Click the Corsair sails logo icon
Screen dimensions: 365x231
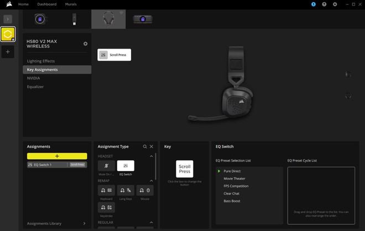pyautogui.click(x=9, y=4)
